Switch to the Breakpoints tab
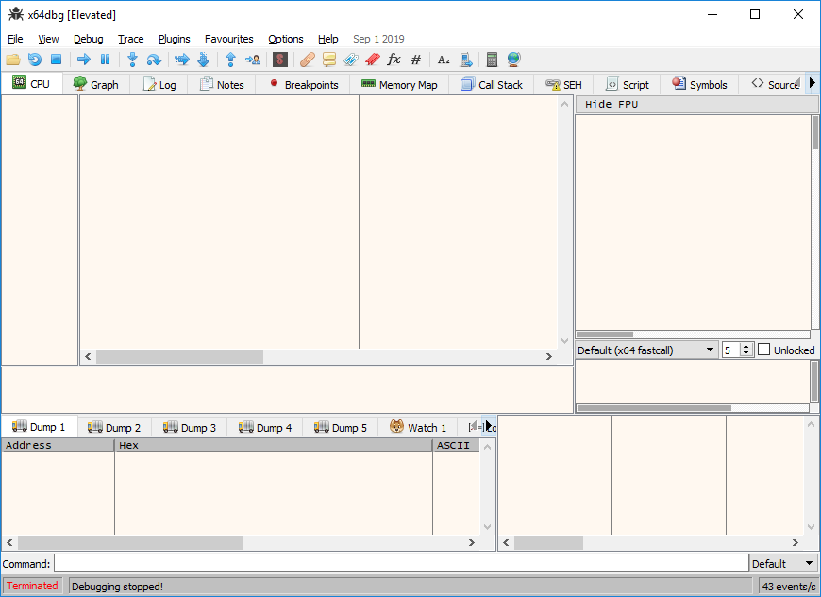The width and height of the screenshot is (821, 597). [304, 84]
